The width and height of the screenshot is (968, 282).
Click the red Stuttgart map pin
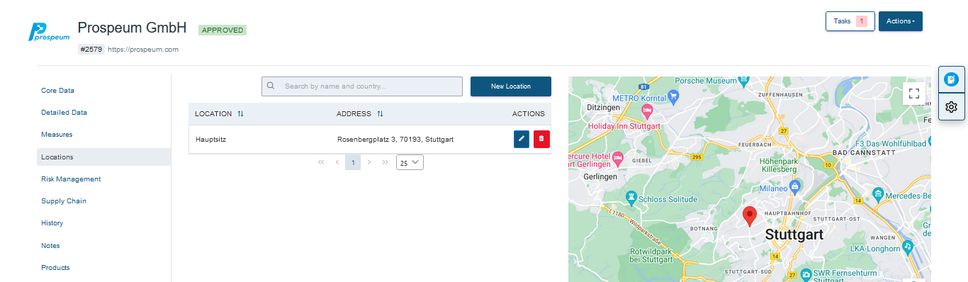750,216
